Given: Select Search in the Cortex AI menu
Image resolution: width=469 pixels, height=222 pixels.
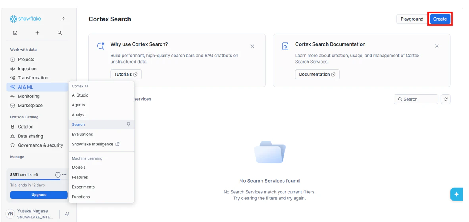Looking at the screenshot, I should coord(102,124).
